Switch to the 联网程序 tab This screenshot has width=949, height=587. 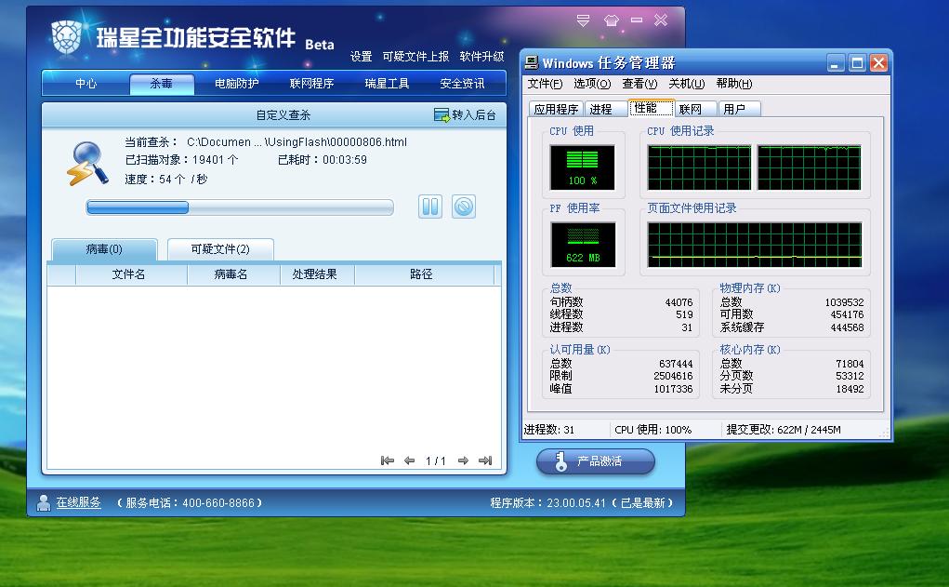311,84
